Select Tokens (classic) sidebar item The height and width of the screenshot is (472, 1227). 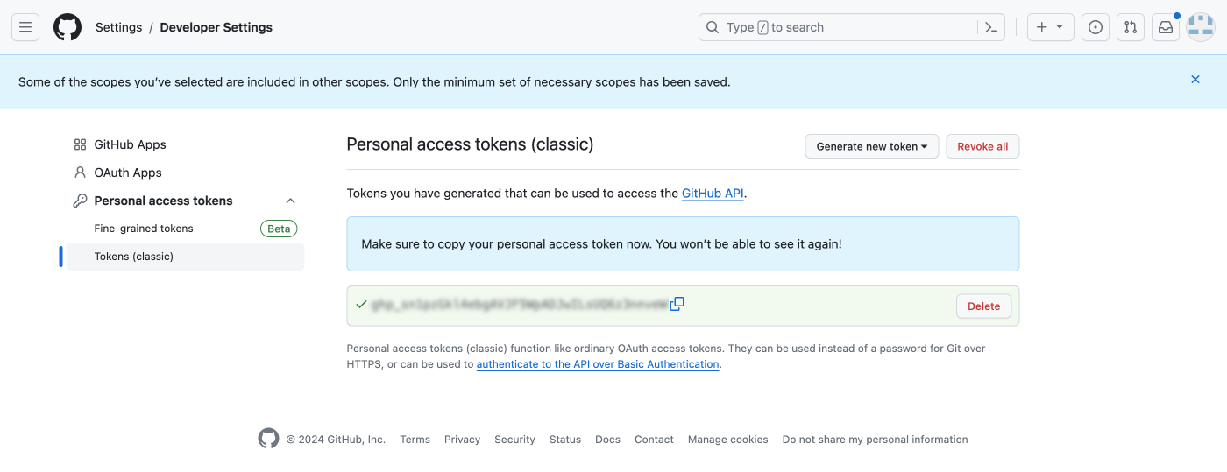pyautogui.click(x=134, y=257)
